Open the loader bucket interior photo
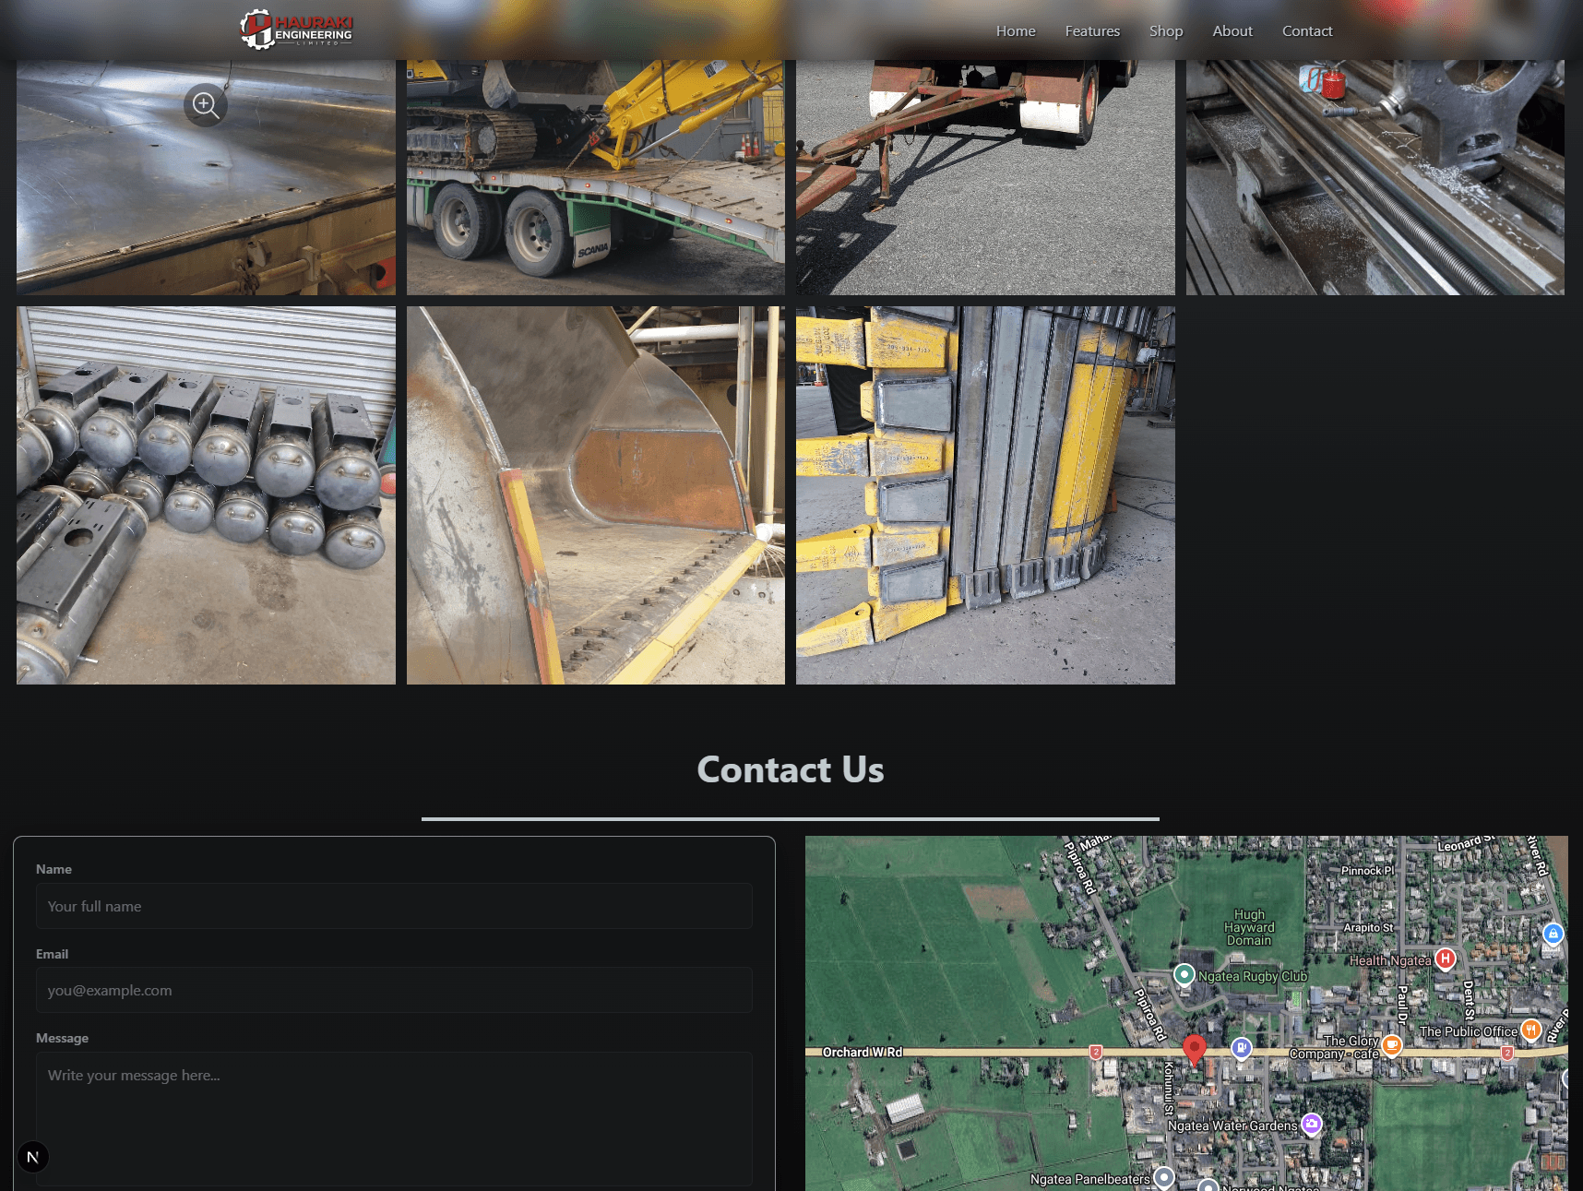1583x1191 pixels. tap(596, 495)
